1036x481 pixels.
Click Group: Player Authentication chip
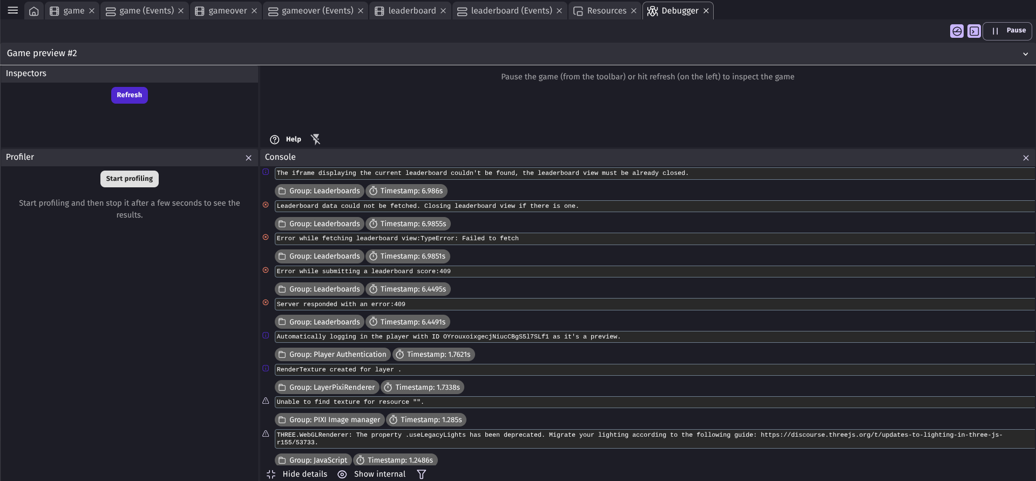(333, 355)
